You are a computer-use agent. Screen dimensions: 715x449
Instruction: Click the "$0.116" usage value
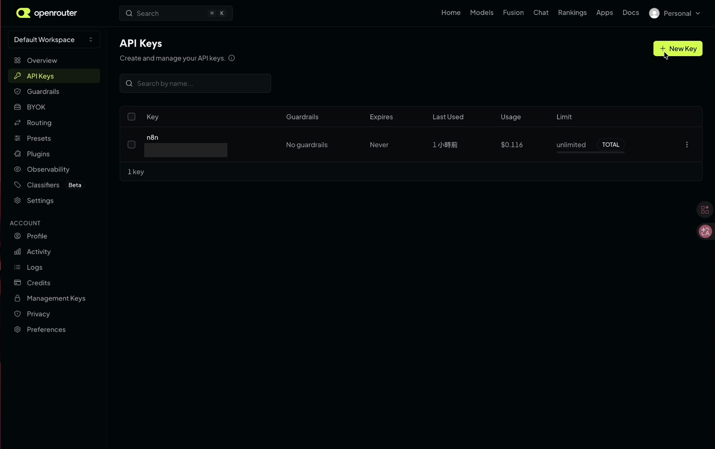(512, 145)
